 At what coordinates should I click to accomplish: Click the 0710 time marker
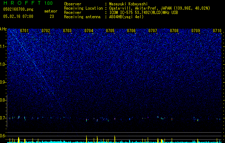pos(217,31)
